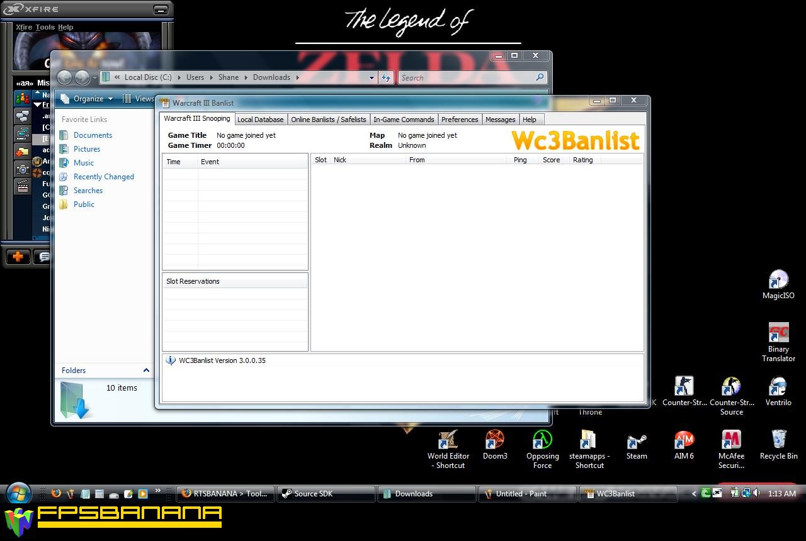
Task: Launch Doom3 desktop icon
Action: (495, 445)
